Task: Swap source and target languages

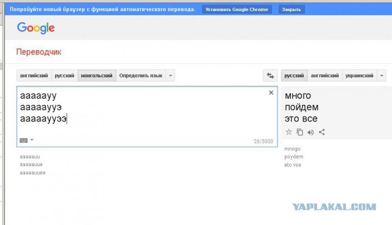Action: click(270, 75)
